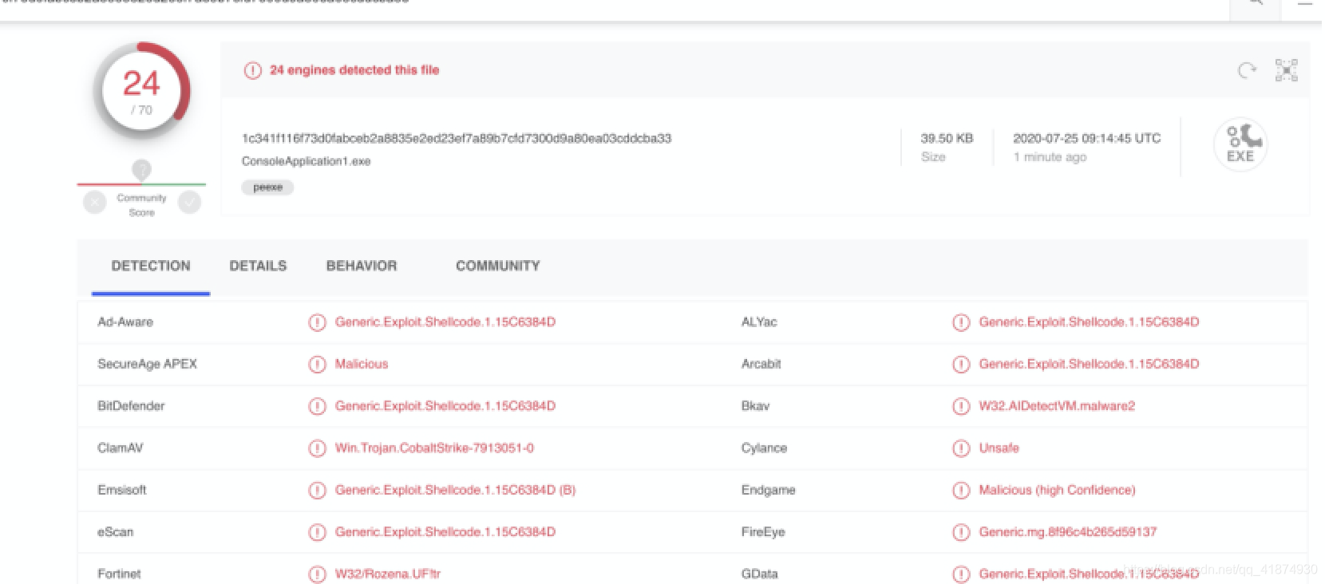This screenshot has width=1325, height=584.
Task: Click the warning icon in Ad-Aware row
Action: tap(317, 322)
